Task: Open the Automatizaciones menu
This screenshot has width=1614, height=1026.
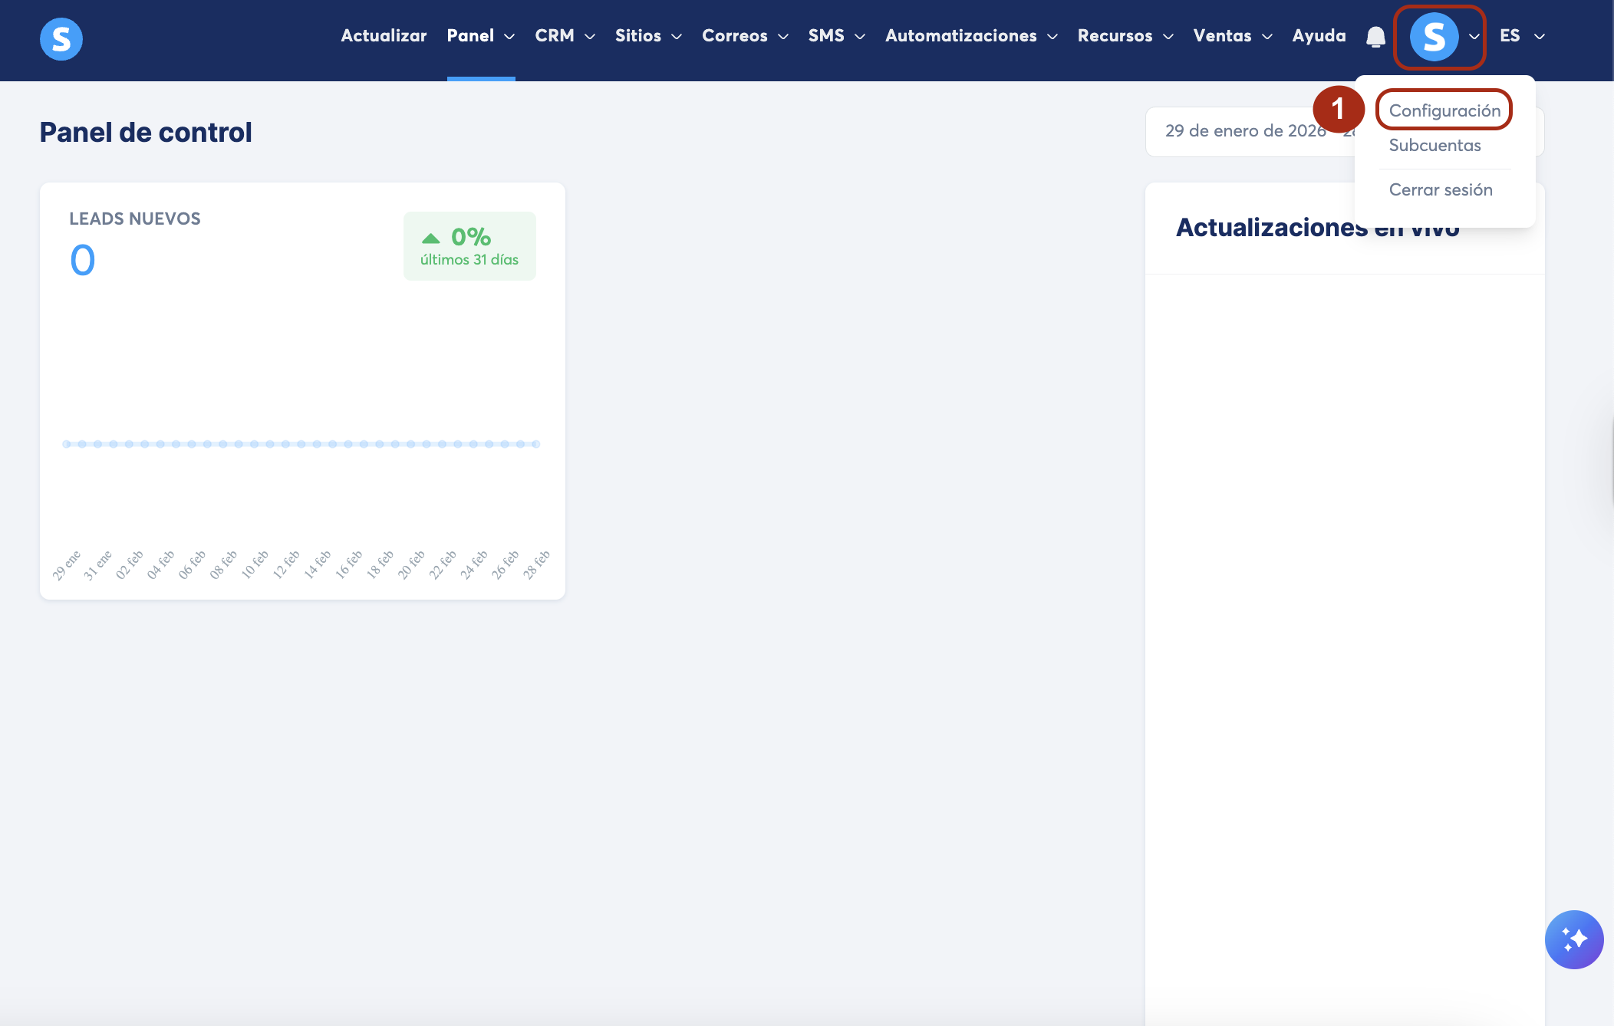Action: pyautogui.click(x=971, y=36)
